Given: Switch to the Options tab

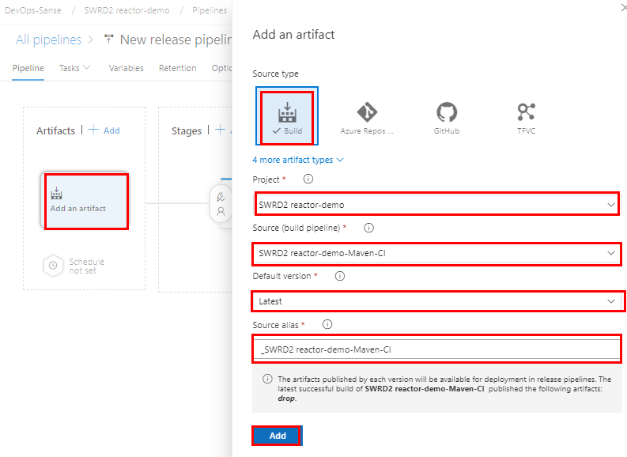Looking at the screenshot, I should coord(221,68).
